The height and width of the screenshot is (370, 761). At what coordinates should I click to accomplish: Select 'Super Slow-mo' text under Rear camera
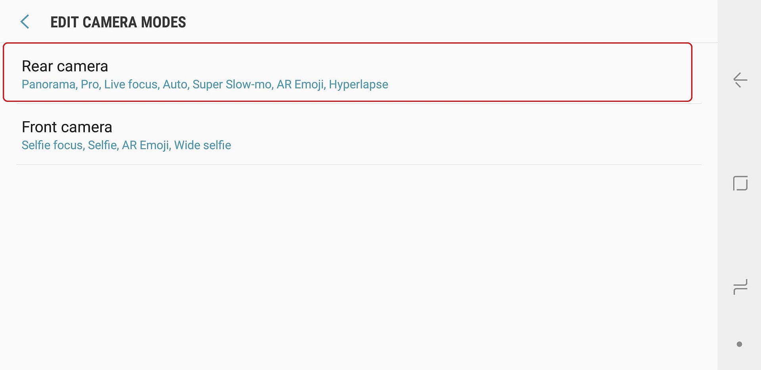(x=232, y=84)
